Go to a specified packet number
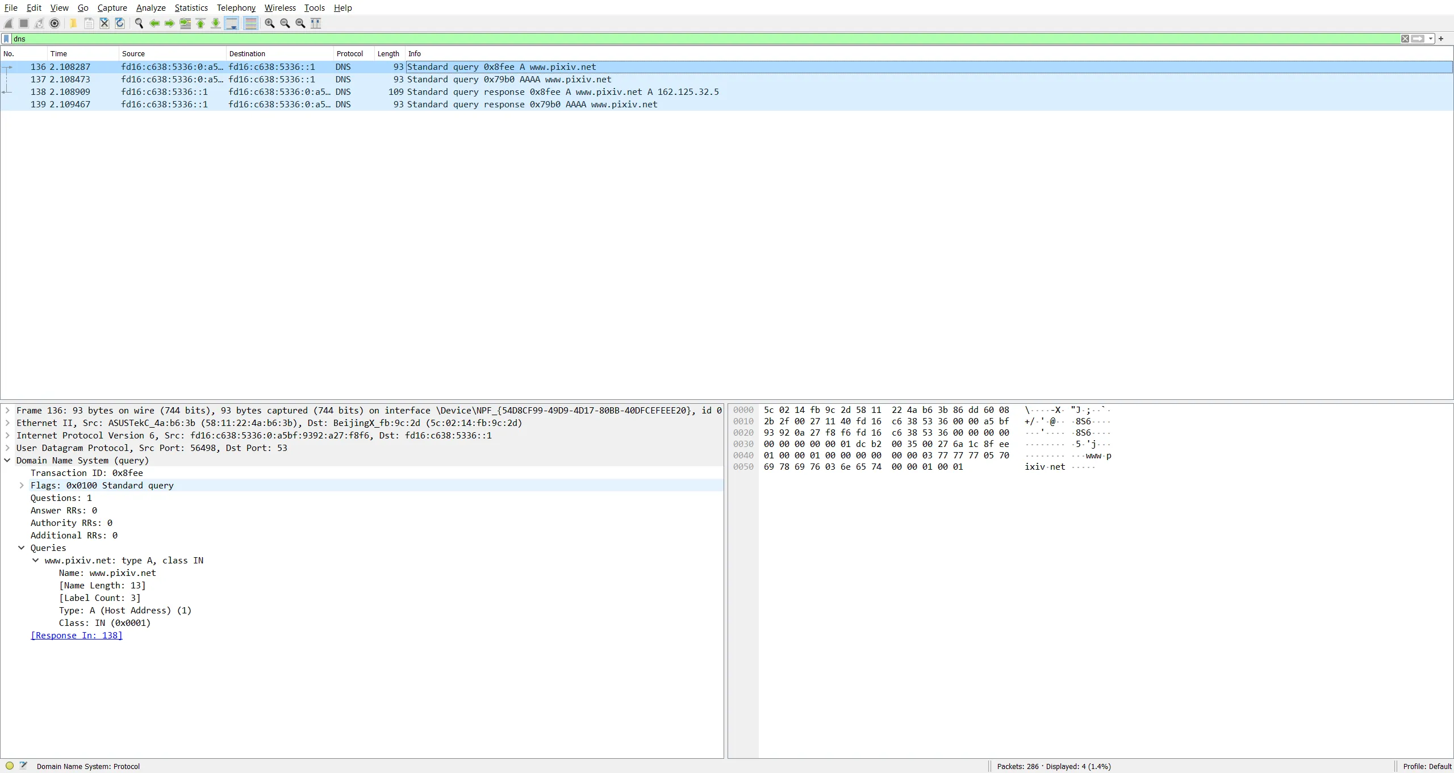Viewport: 1454px width, 773px height. (185, 23)
